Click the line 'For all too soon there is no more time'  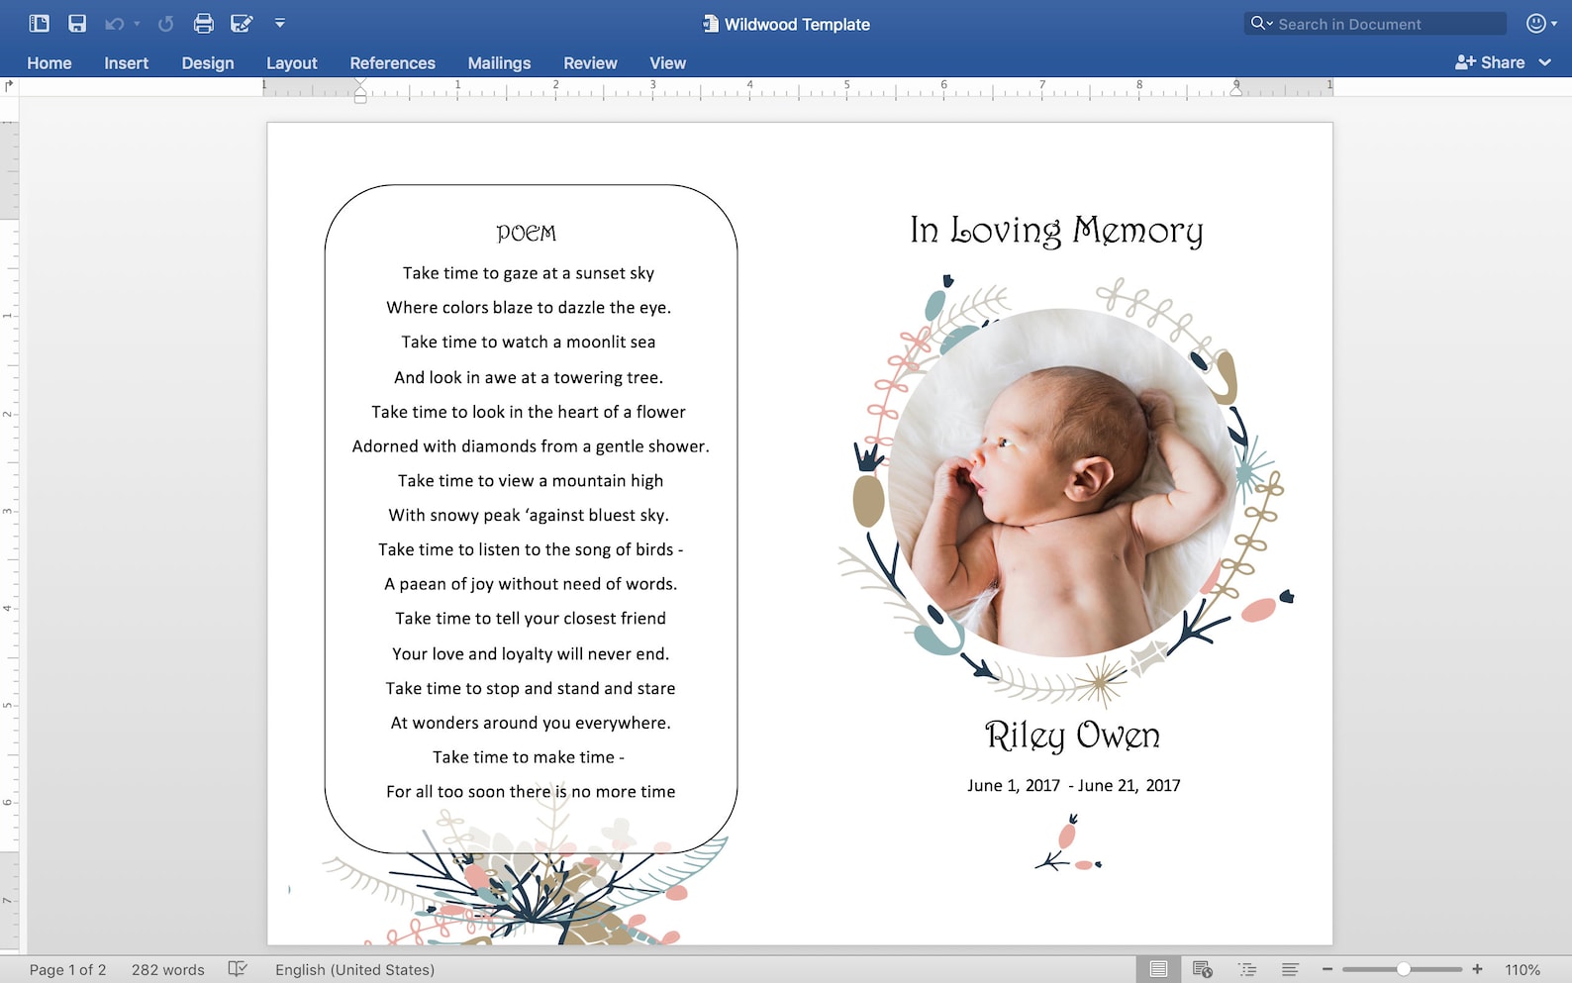pyautogui.click(x=531, y=792)
